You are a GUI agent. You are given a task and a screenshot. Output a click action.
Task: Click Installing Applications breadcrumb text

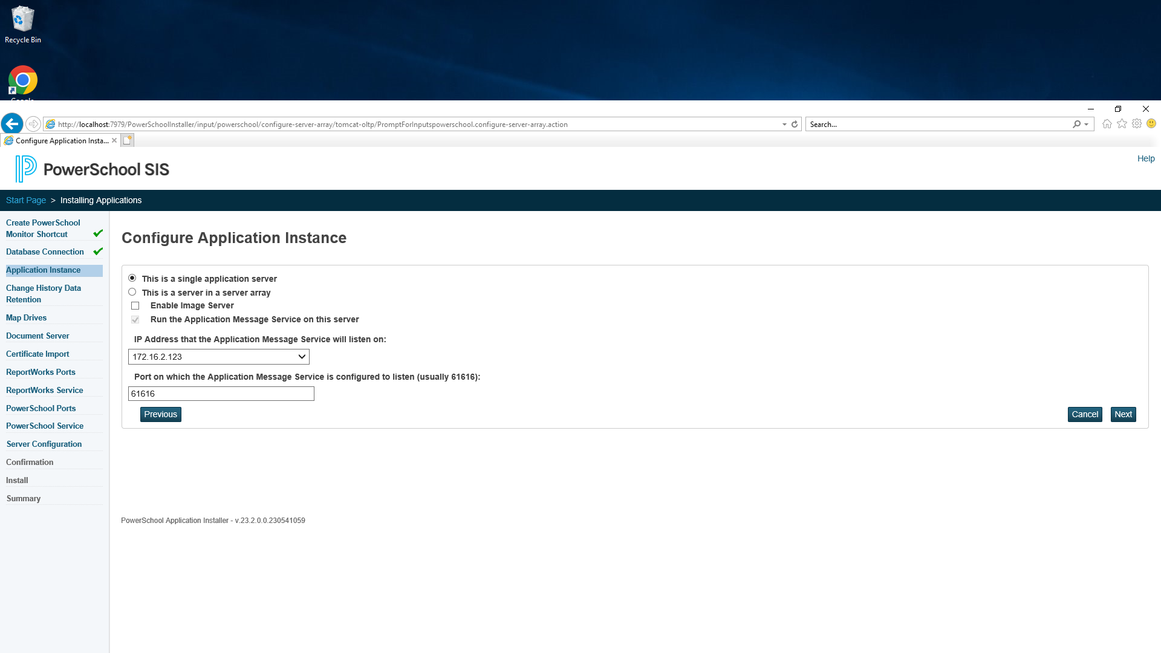(x=101, y=200)
